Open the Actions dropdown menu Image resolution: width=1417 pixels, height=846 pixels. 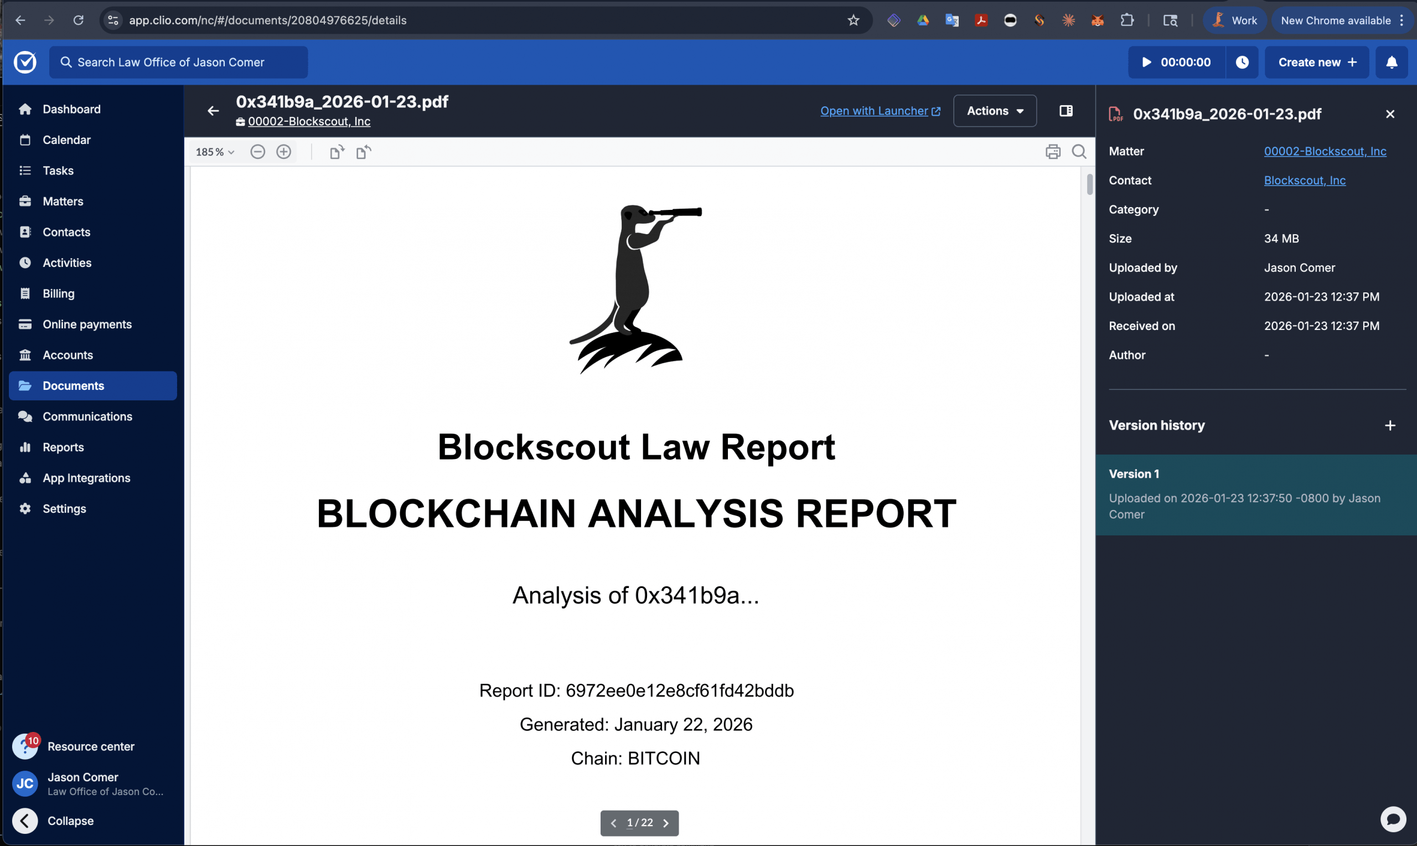[x=994, y=111]
